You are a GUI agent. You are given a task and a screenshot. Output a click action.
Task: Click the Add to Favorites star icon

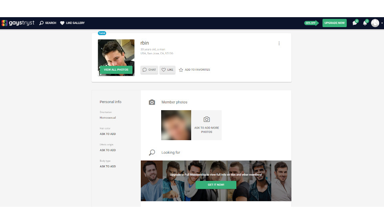pos(181,70)
